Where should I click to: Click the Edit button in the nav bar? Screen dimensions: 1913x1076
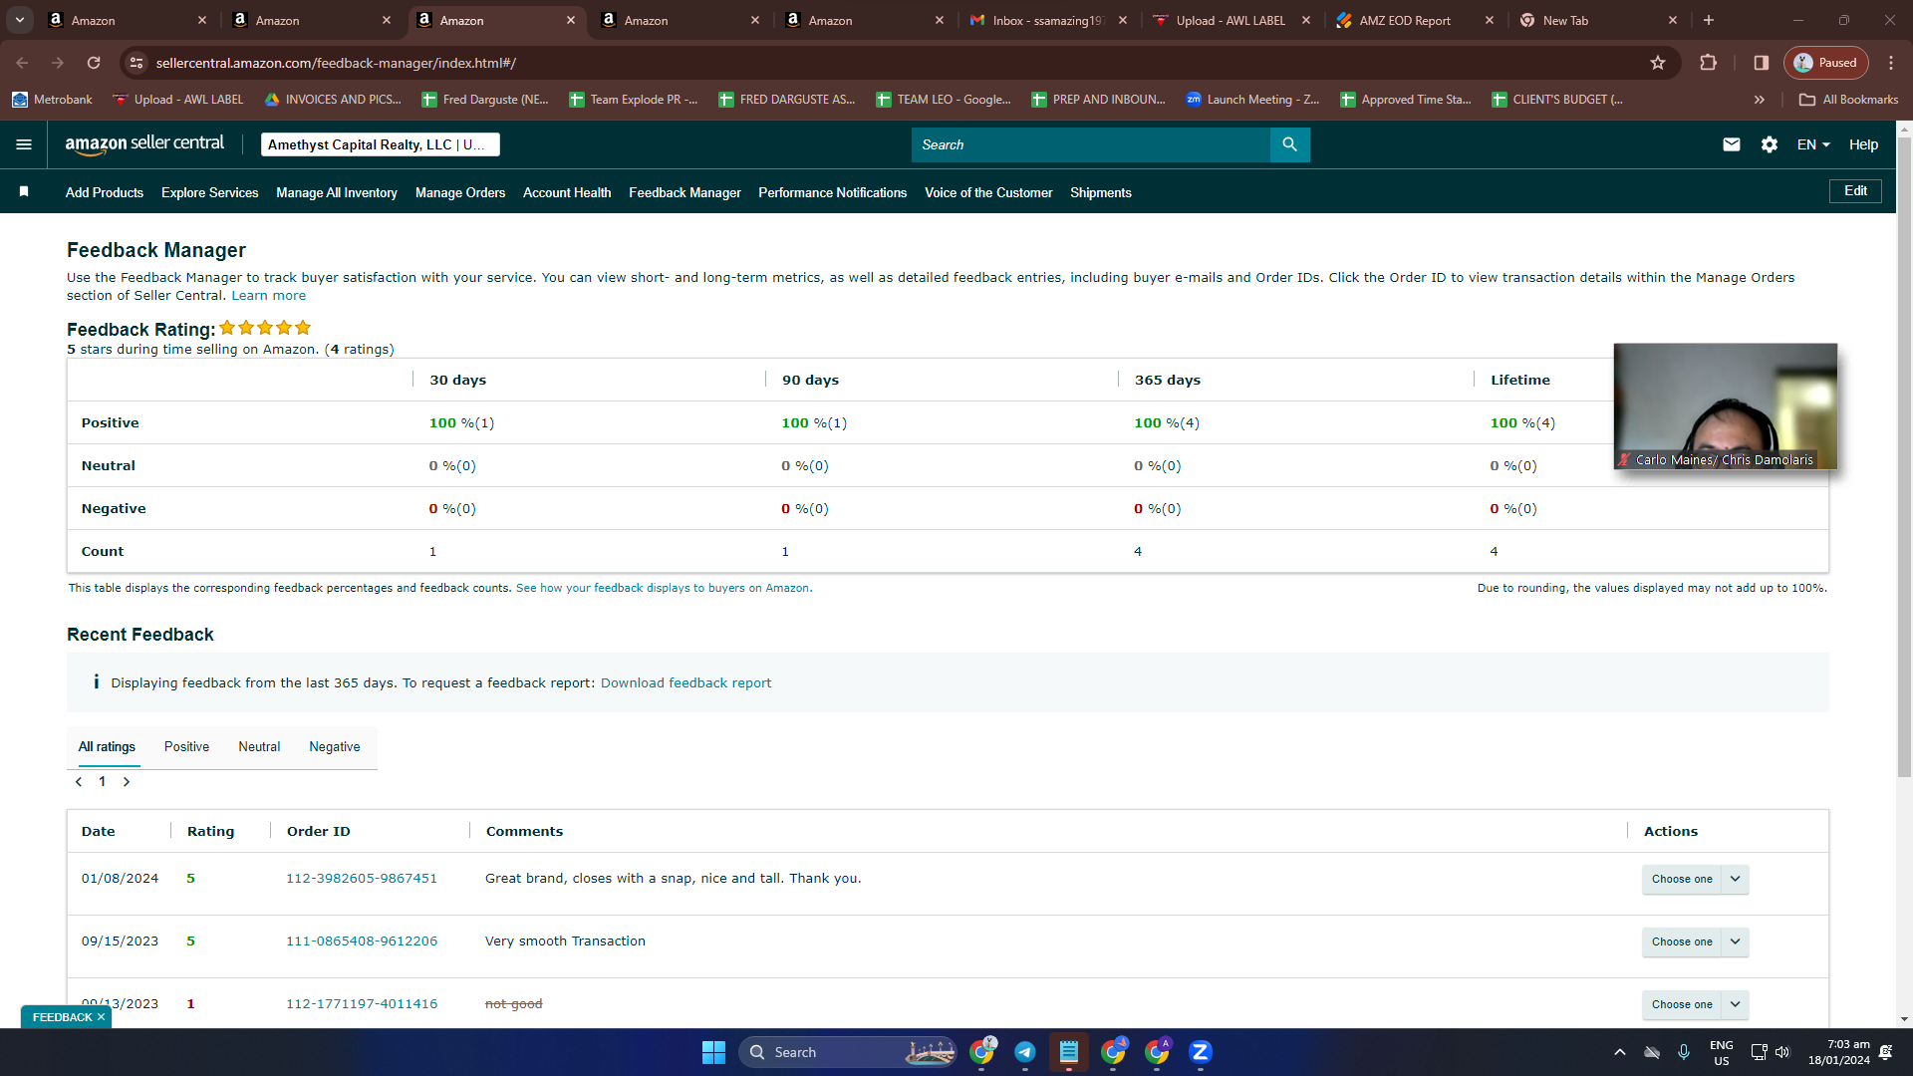(x=1855, y=190)
